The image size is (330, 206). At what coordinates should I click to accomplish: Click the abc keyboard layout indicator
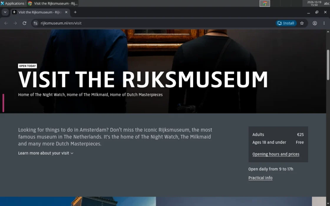(327, 3)
